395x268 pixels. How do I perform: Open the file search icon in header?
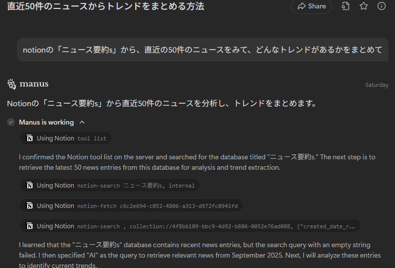345,6
